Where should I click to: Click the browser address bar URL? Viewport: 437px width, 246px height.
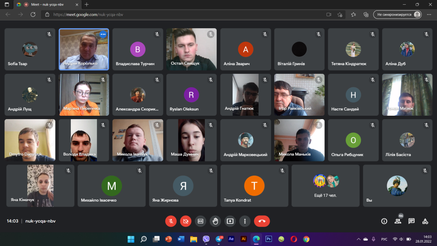(x=171, y=15)
